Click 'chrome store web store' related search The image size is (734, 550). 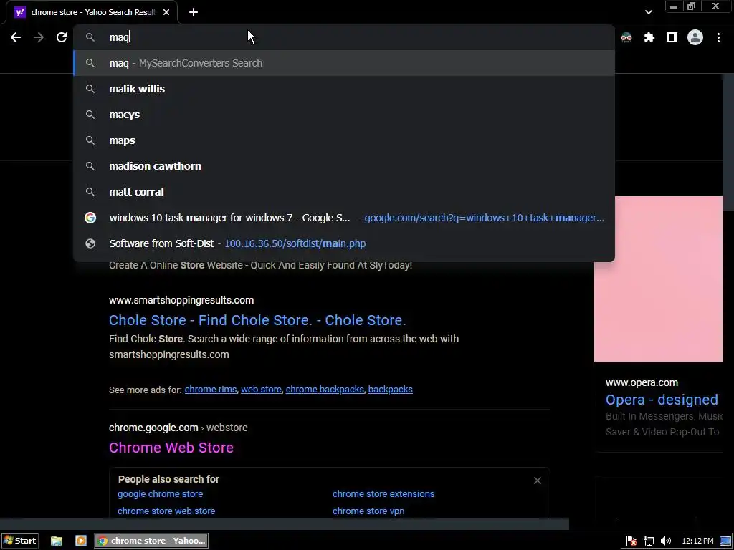click(166, 511)
